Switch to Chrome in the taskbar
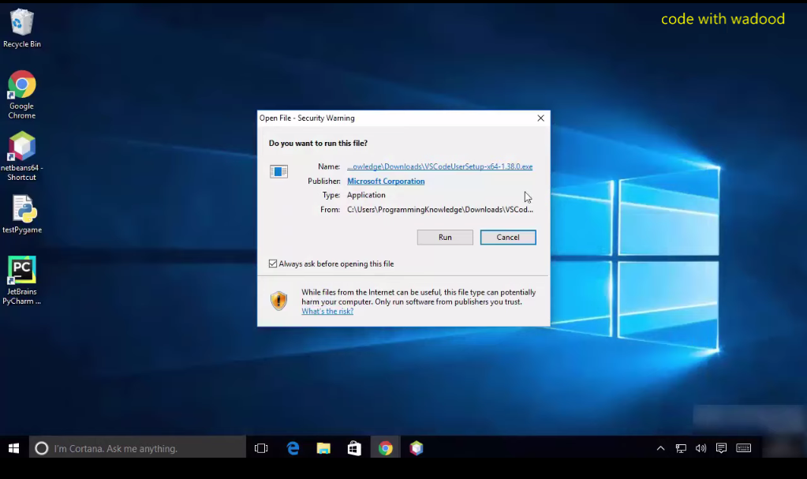 point(386,448)
